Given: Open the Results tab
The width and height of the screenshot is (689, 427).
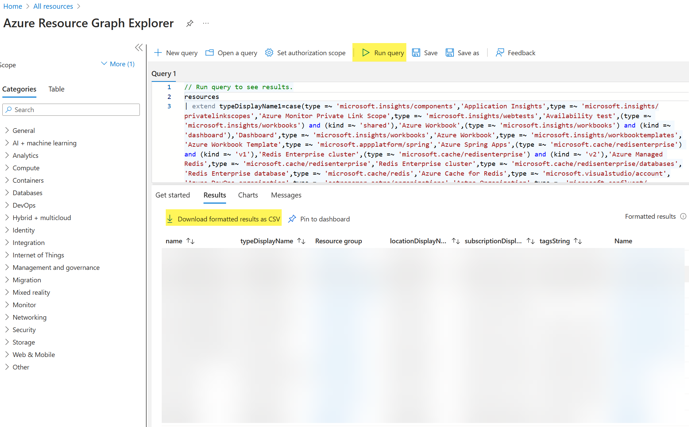Looking at the screenshot, I should pos(215,195).
